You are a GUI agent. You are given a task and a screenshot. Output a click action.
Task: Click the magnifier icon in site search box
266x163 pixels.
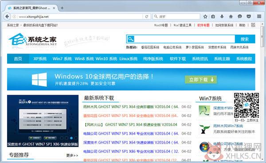click(x=130, y=39)
